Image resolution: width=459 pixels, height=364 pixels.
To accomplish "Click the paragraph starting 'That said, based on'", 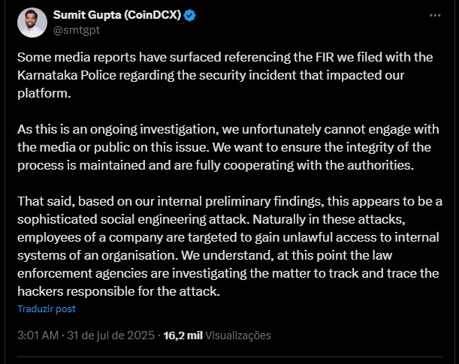I will click(230, 246).
